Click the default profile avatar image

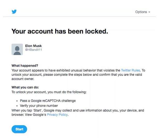point(17,49)
